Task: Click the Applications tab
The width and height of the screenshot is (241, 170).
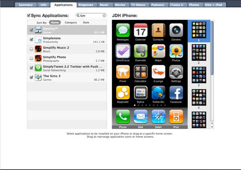Action: pos(63,5)
